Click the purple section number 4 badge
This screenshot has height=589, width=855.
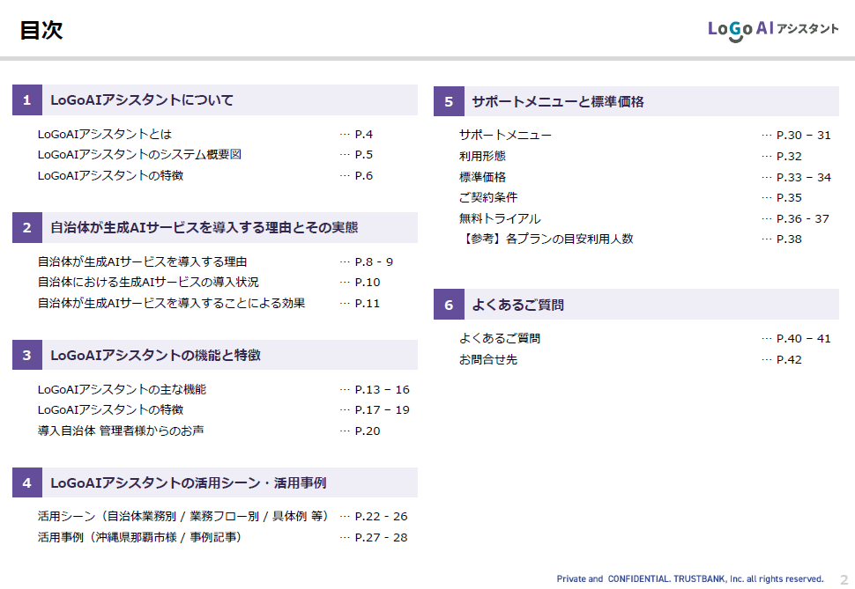tap(27, 482)
